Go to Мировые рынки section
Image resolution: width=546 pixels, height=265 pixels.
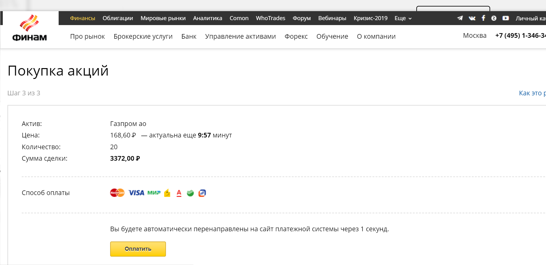click(x=163, y=18)
